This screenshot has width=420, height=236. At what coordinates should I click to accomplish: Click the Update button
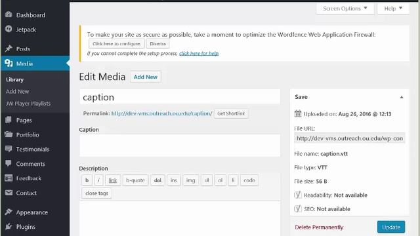pos(391,227)
